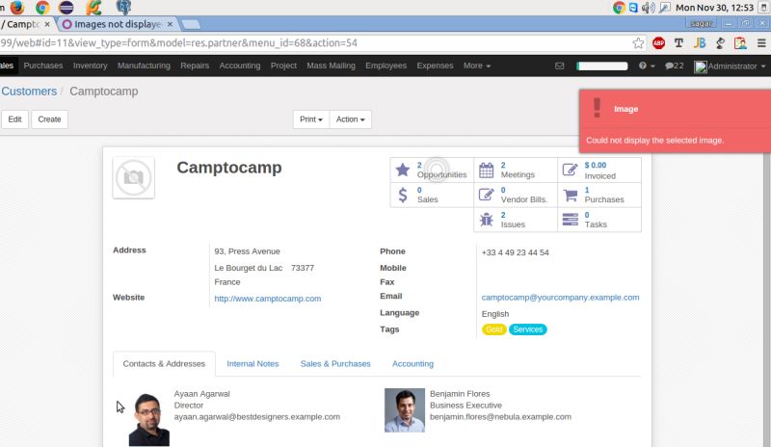
Task: Click the T extension icon in browser toolbar
Action: (x=679, y=43)
